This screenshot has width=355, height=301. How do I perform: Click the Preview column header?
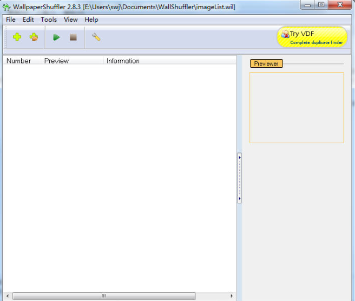click(57, 61)
